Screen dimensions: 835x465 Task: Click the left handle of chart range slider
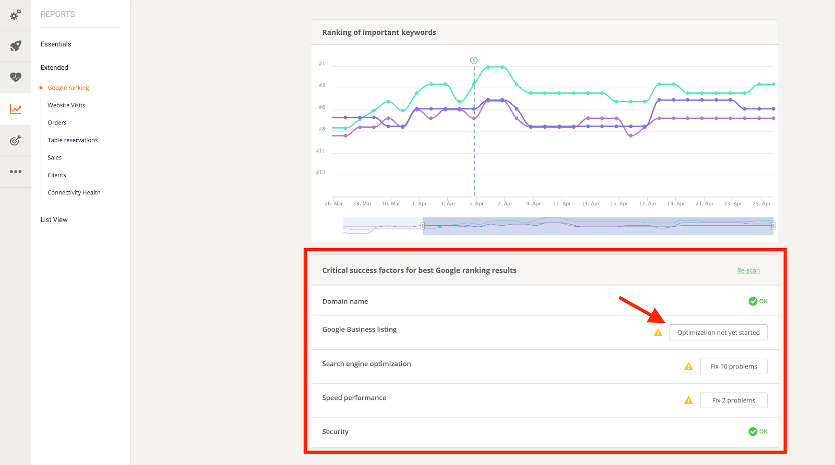(x=423, y=226)
